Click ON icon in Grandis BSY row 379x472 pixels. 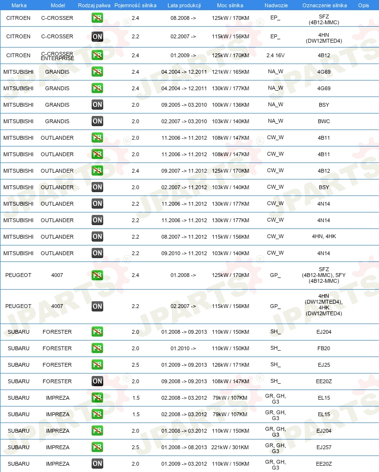pos(97,104)
